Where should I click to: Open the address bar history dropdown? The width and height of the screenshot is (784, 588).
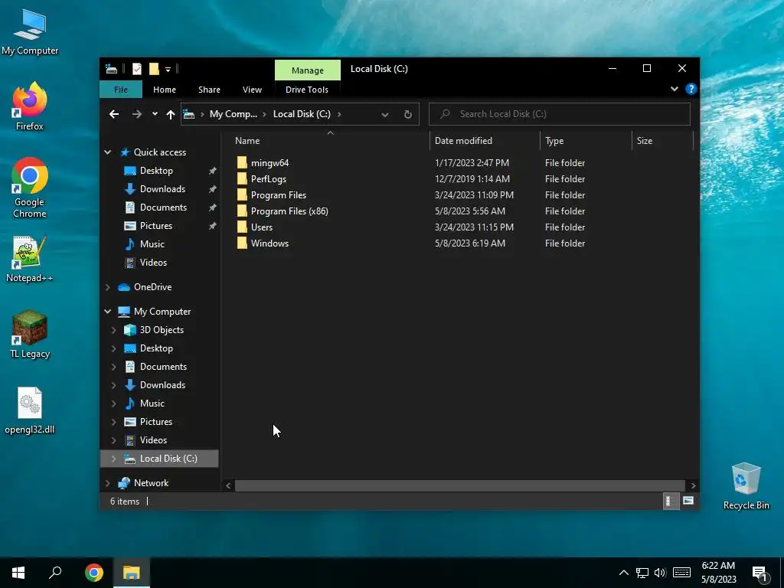[385, 115]
